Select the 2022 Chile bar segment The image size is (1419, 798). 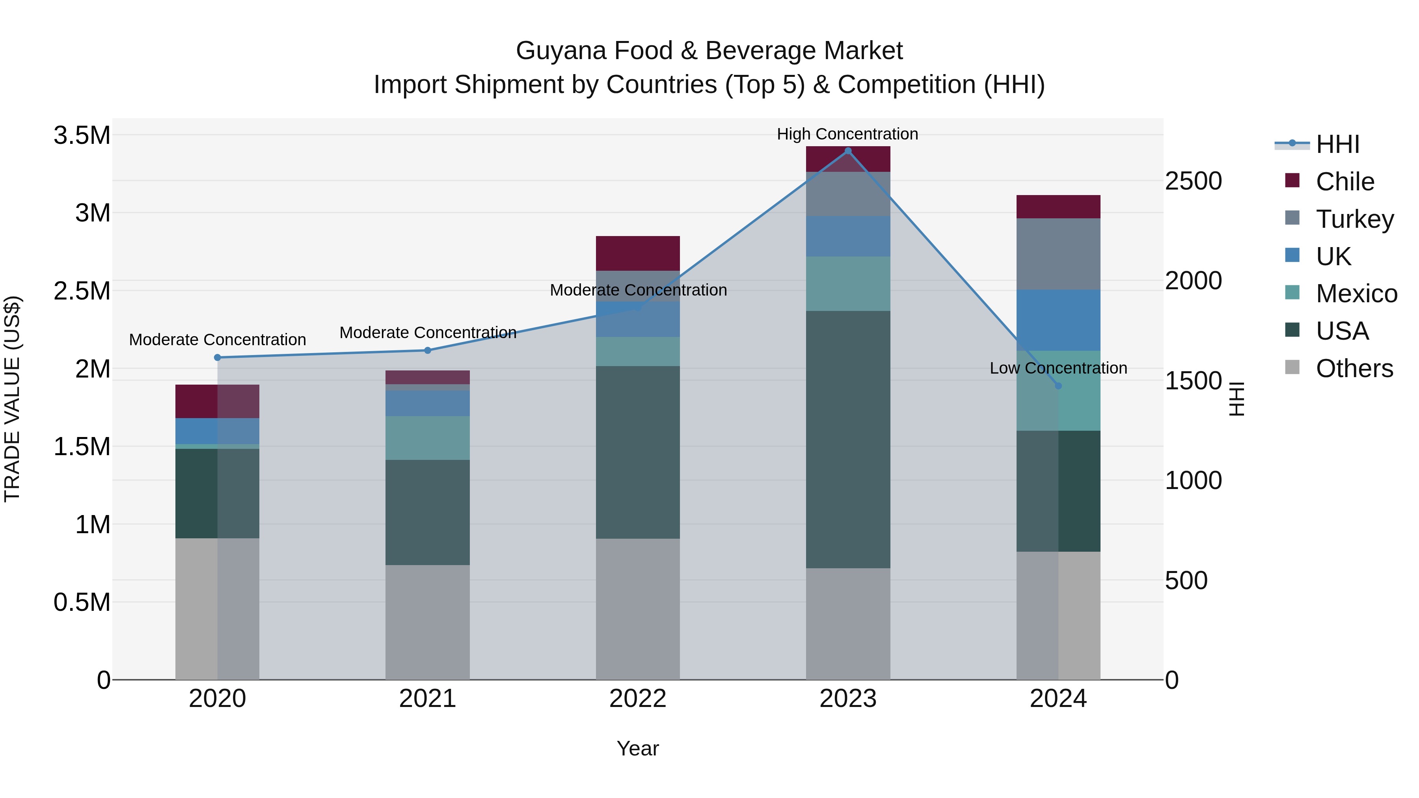click(x=638, y=253)
